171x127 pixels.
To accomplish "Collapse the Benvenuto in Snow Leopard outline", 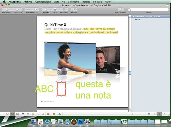I will [133, 16].
